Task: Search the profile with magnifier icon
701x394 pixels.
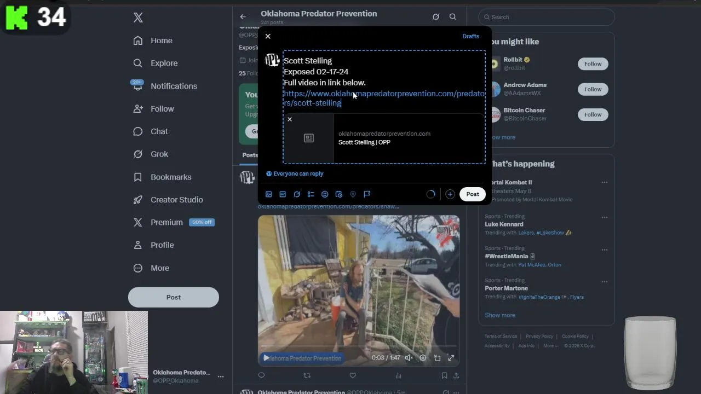Action: pos(453,17)
